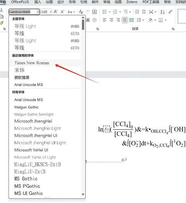The image size is (186, 203).
Task: Open the Zotero ribbon tab
Action: [132, 2]
